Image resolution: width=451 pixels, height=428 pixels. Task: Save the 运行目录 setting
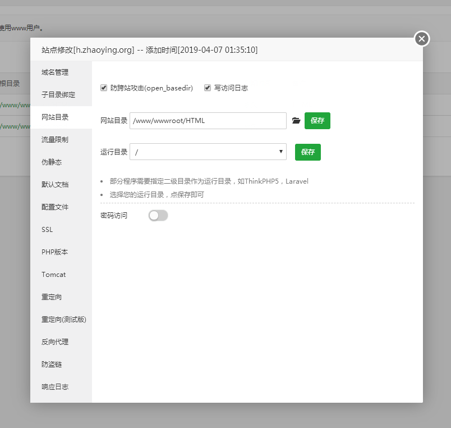[x=308, y=152]
